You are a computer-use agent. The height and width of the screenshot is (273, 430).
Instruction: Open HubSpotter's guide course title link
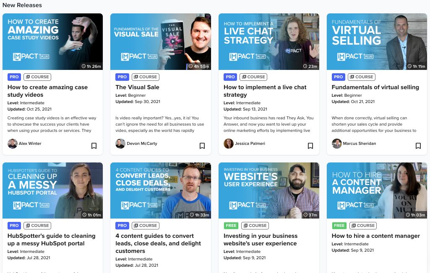pyautogui.click(x=51, y=240)
